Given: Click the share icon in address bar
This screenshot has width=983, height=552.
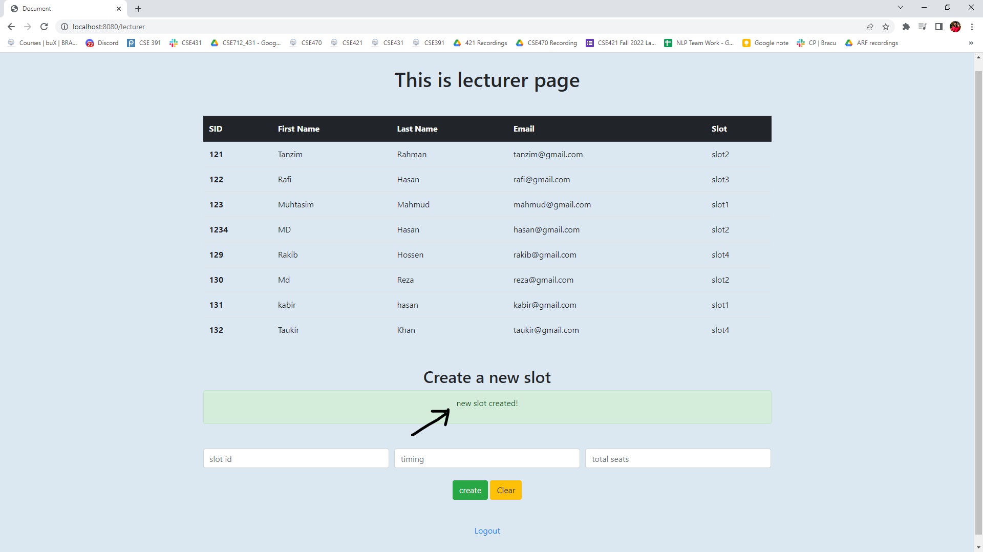Looking at the screenshot, I should pyautogui.click(x=869, y=27).
